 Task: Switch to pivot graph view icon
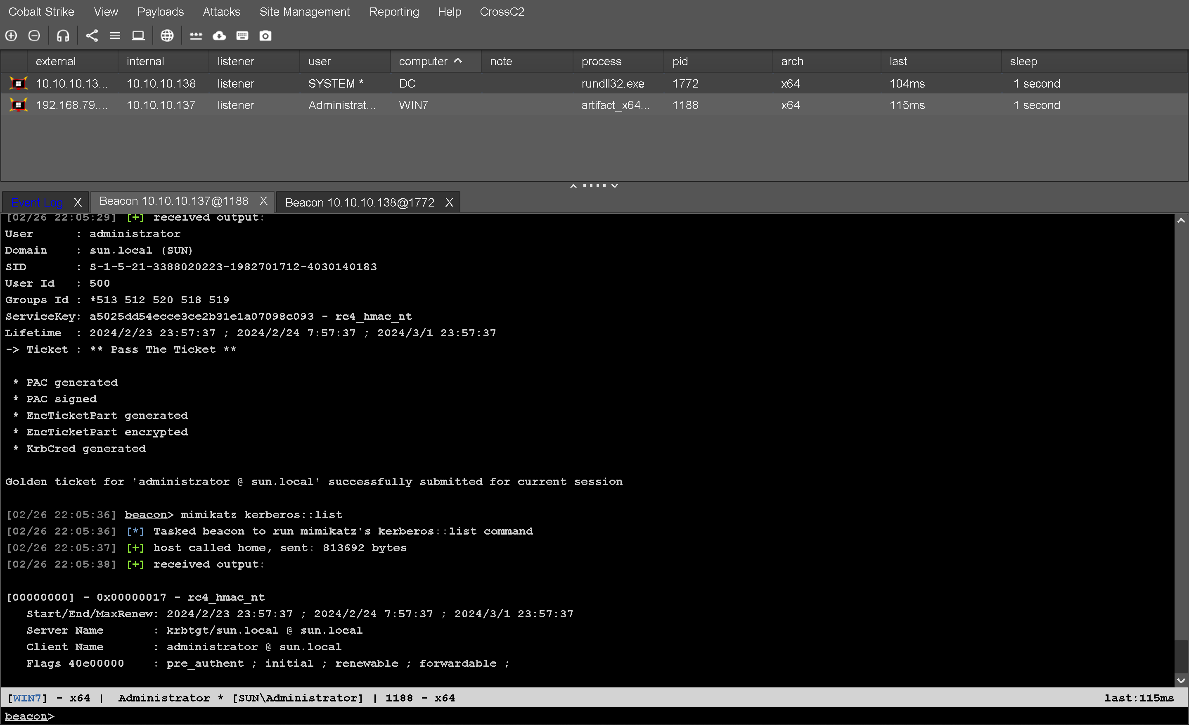click(92, 36)
